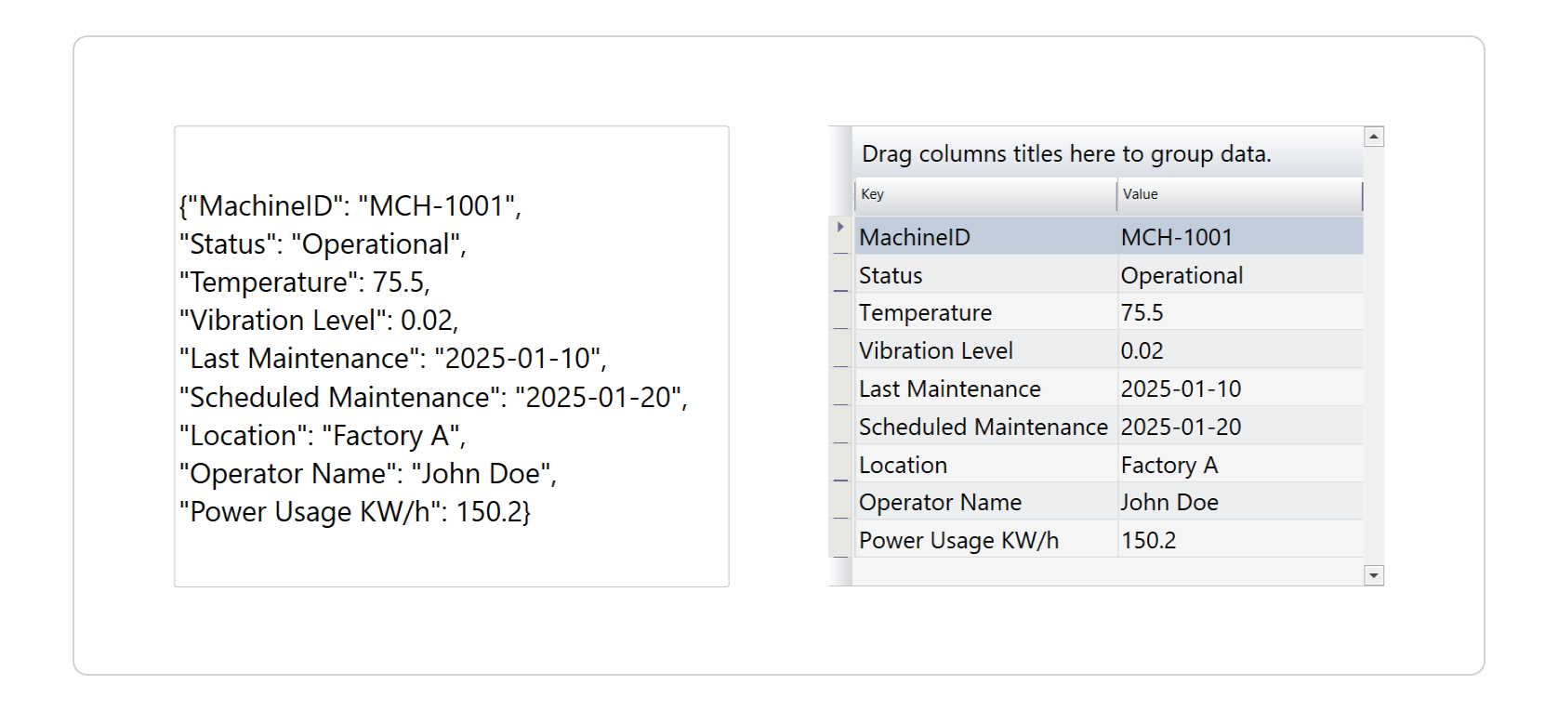Sort by the Key column header
The width and height of the screenshot is (1558, 711).
click(x=984, y=195)
